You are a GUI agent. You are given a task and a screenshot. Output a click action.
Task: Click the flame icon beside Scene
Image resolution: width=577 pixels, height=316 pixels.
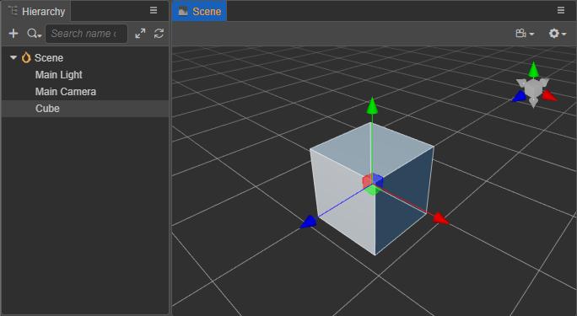[x=26, y=57]
